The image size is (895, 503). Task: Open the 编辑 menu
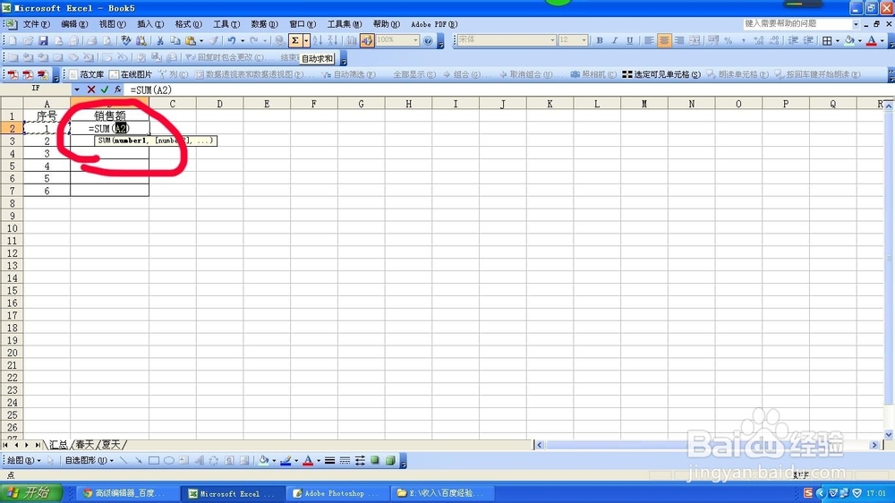click(74, 24)
